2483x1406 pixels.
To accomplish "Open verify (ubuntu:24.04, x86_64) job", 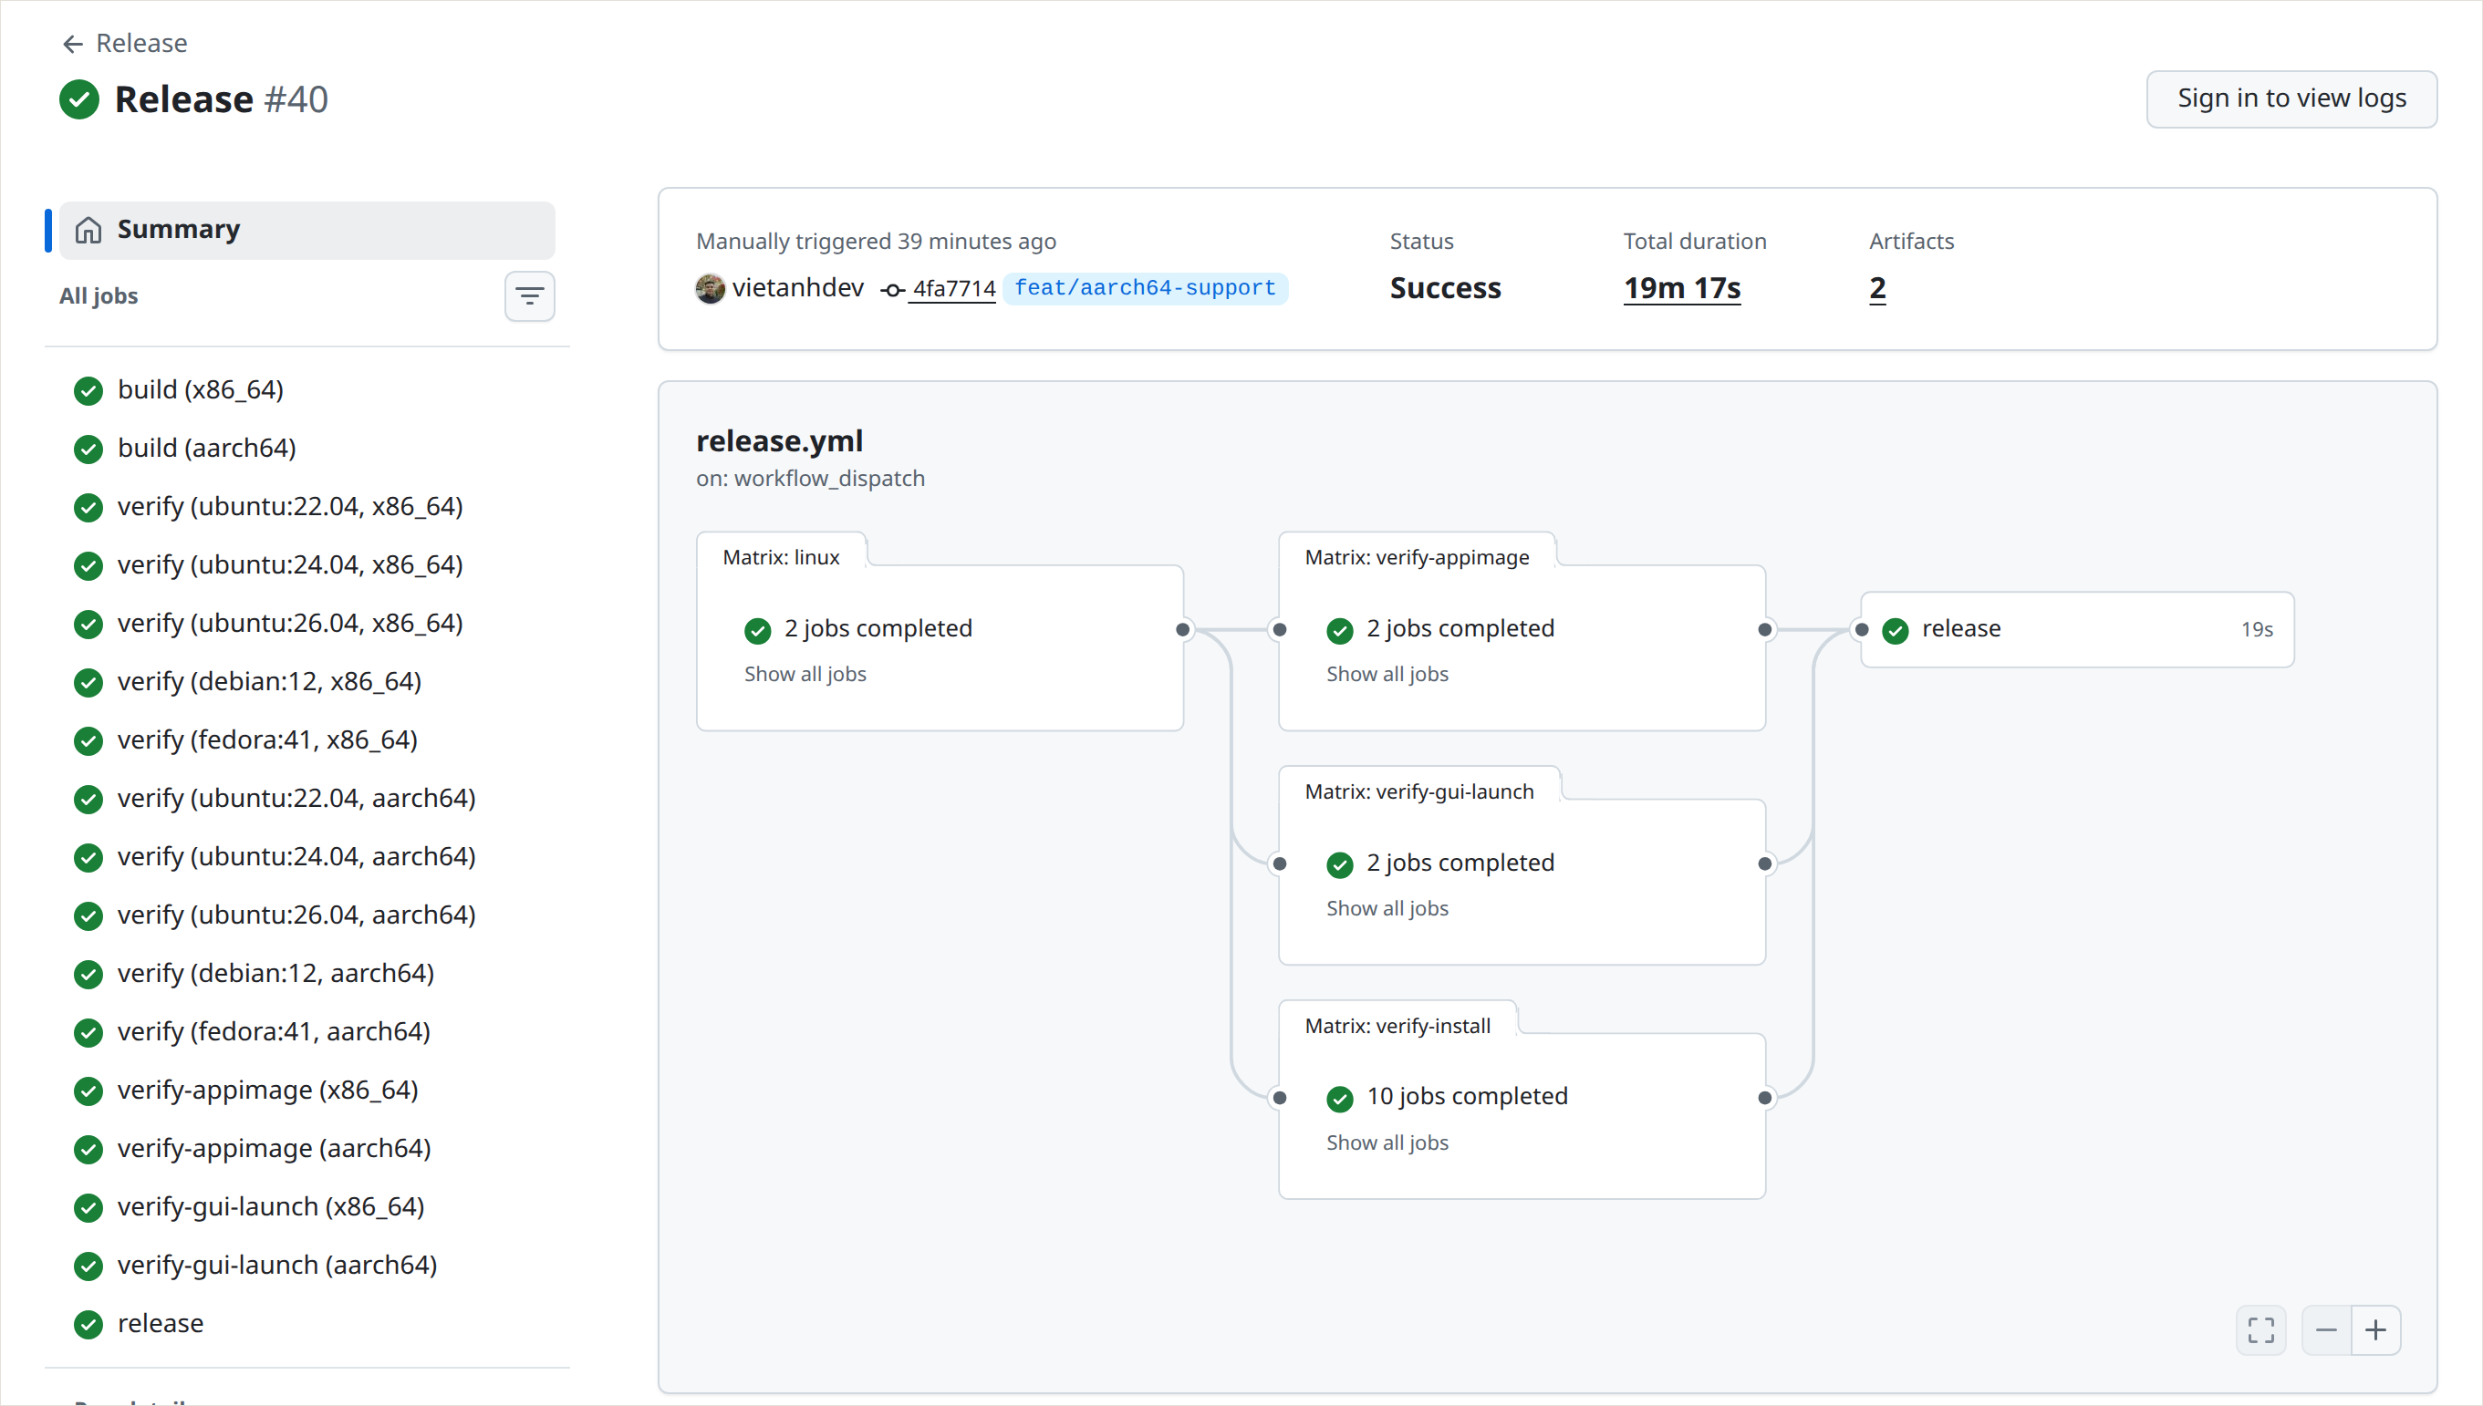I will [x=307, y=565].
